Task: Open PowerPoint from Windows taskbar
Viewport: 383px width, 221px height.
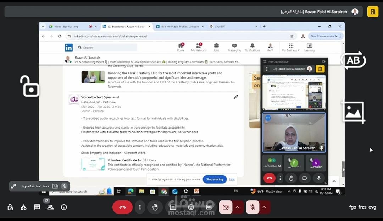Action: coord(196,192)
